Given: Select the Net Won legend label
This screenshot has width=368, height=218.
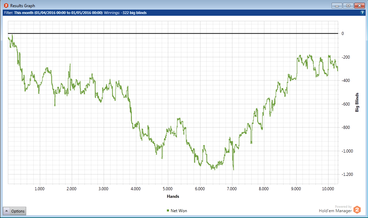Looking at the screenshot, I should (x=179, y=211).
